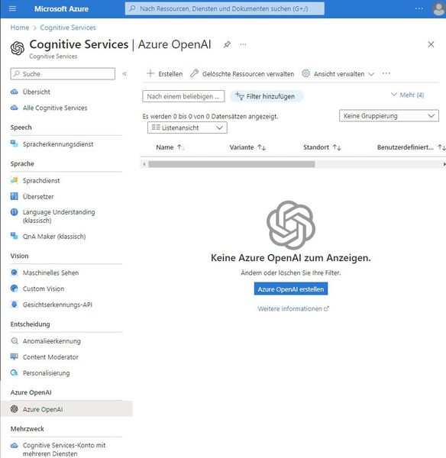446x458 pixels.
Task: Click the multi-service Cognitive Services account icon
Action: coord(14,446)
